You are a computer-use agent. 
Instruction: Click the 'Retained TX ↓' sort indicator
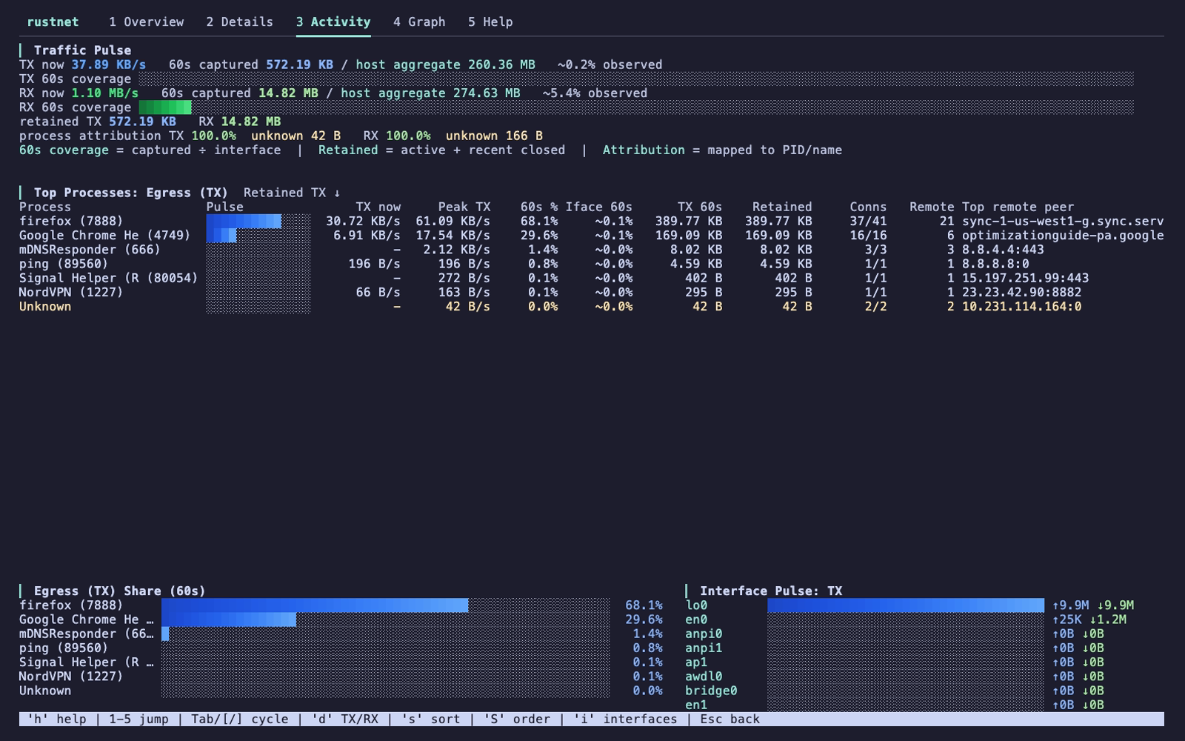pos(292,193)
